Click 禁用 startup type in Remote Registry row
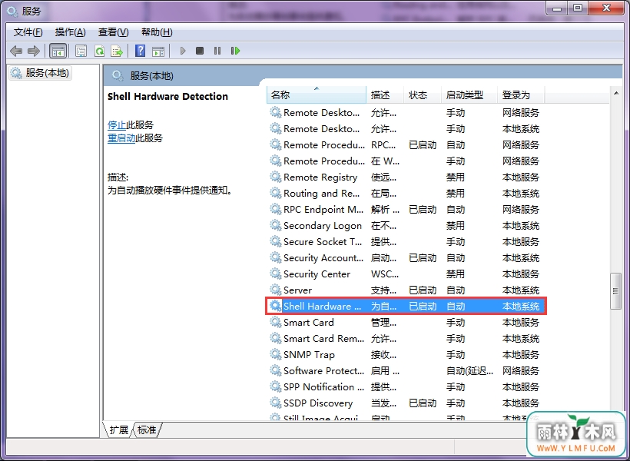This screenshot has height=461, width=630. click(x=456, y=177)
